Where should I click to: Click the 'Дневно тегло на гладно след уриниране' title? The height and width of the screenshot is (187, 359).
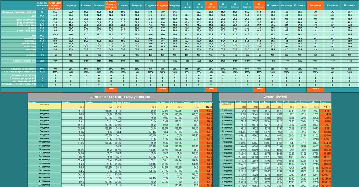coord(120,97)
